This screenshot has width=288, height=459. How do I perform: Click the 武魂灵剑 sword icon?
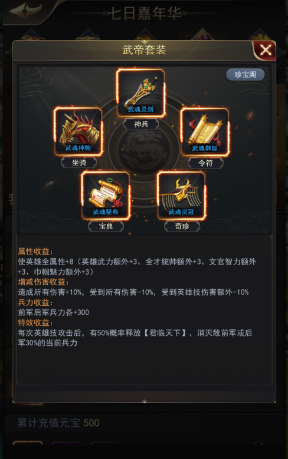(x=140, y=93)
